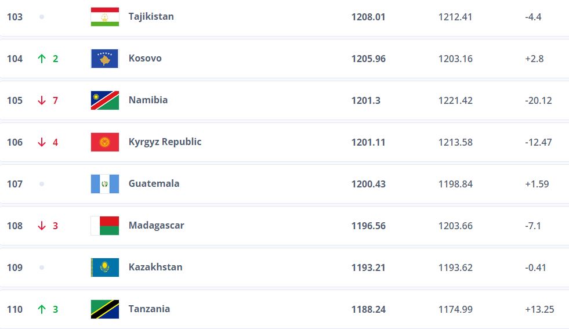The height and width of the screenshot is (329, 569).
Task: Click Tanzania's previous points 1174.99
Action: [455, 309]
